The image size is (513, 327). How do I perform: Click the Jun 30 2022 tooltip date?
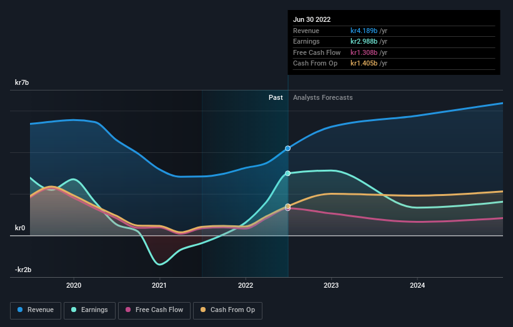click(312, 19)
